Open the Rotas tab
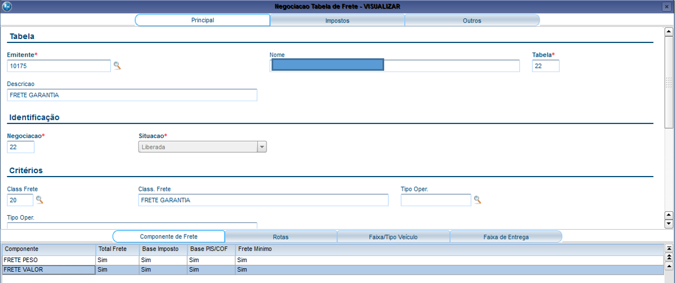 281,237
